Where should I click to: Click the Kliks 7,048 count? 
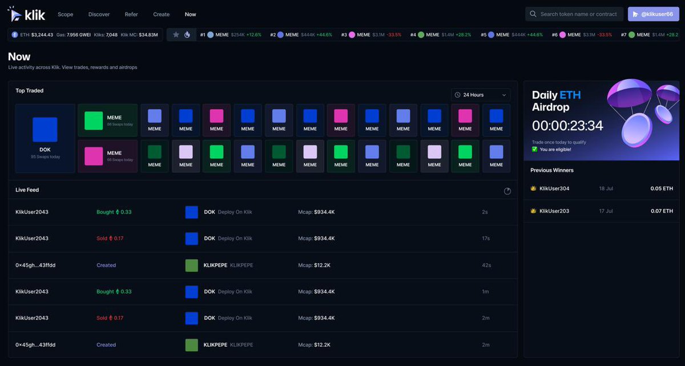click(106, 35)
